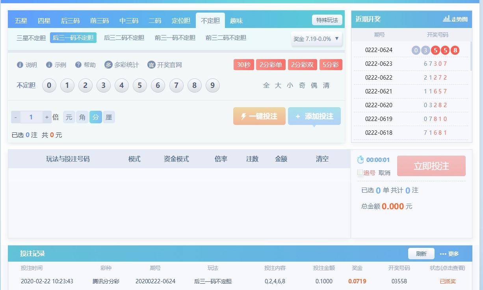Choose the 2分彩单 lottery button

tap(271, 65)
